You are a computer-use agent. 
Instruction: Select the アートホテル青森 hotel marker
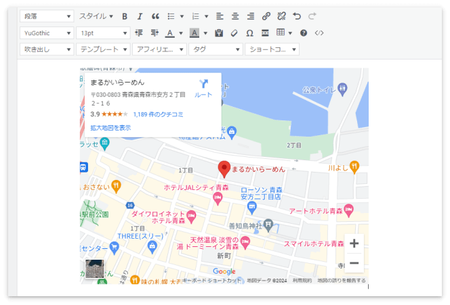pyautogui.click(x=349, y=210)
